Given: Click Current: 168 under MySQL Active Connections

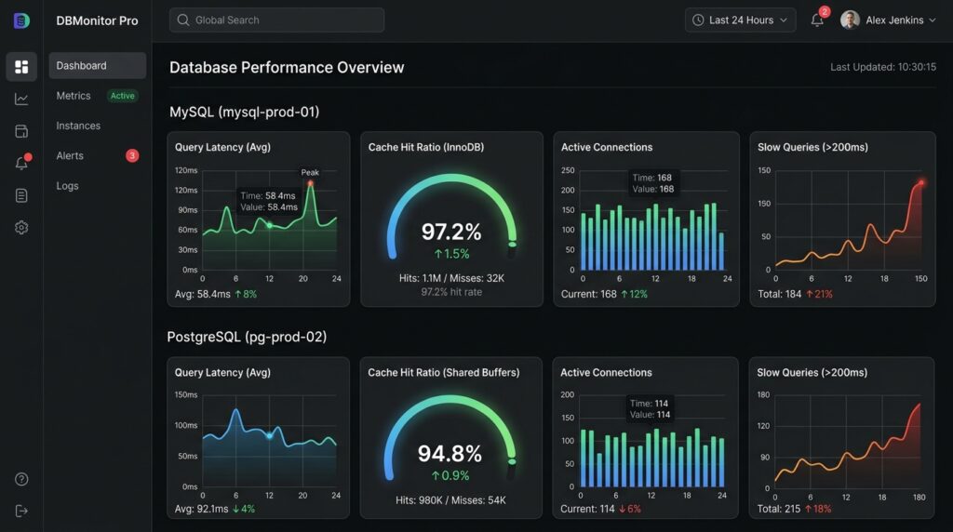Looking at the screenshot, I should click(588, 294).
